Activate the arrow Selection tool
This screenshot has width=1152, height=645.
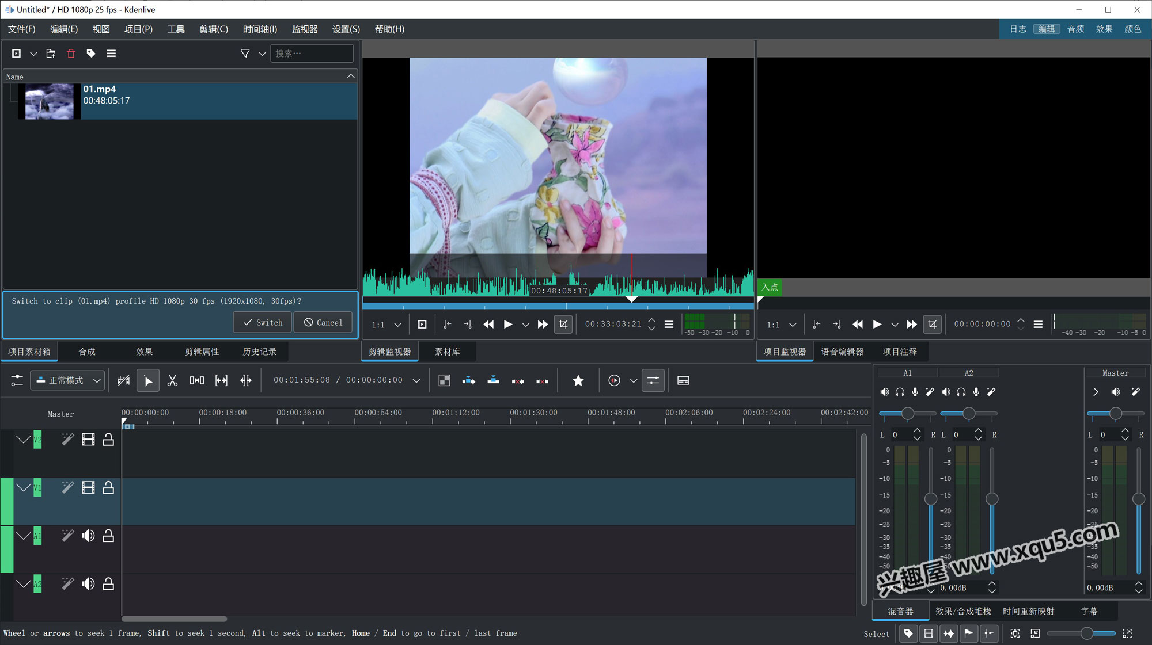(x=148, y=380)
